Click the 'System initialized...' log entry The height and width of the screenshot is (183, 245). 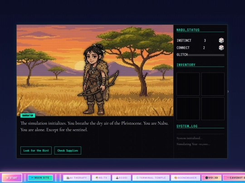pyautogui.click(x=189, y=138)
